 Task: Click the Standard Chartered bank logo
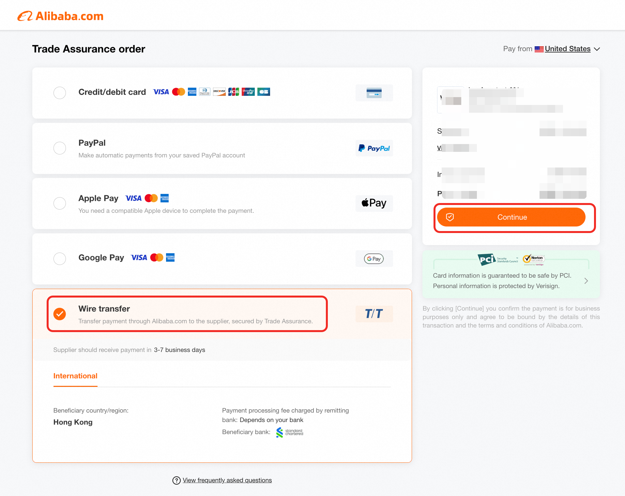click(x=290, y=432)
